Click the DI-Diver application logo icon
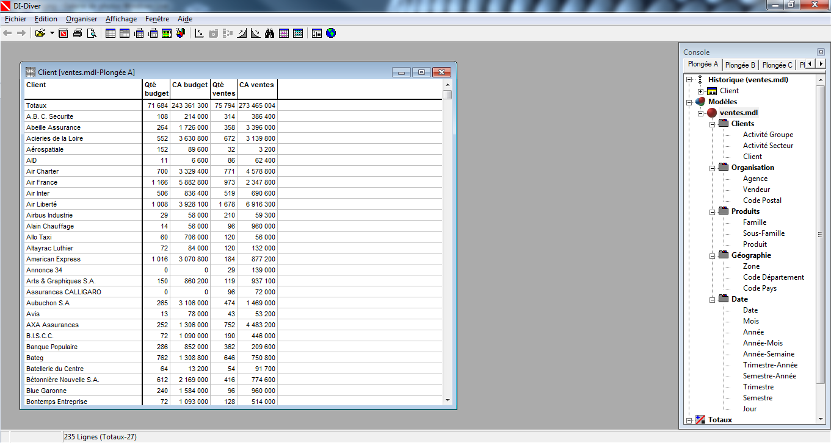This screenshot has height=443, width=831. [x=6, y=5]
